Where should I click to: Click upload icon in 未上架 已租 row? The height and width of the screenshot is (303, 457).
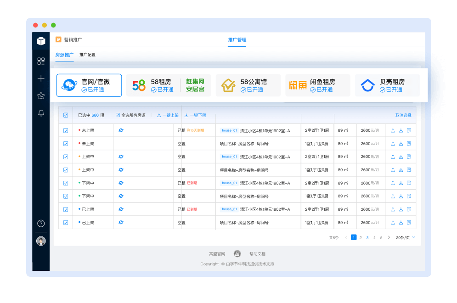(x=393, y=130)
